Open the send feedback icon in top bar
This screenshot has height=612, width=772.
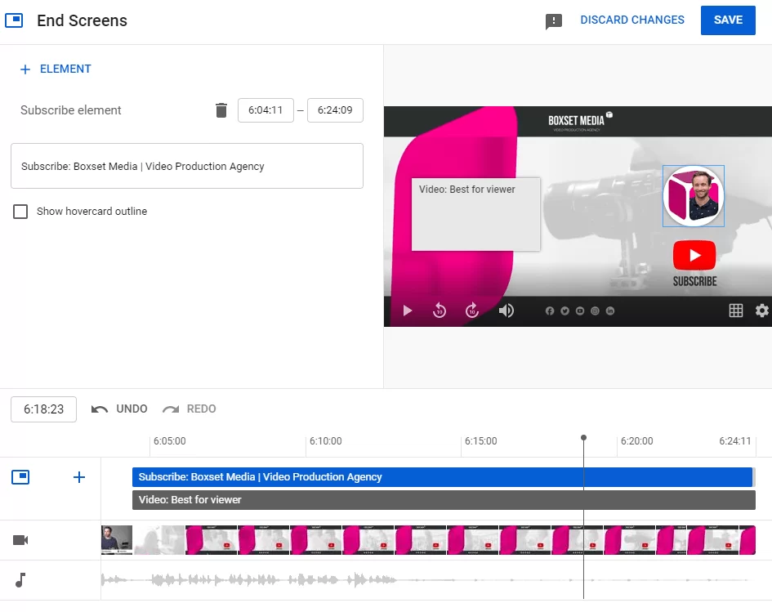[x=554, y=20]
